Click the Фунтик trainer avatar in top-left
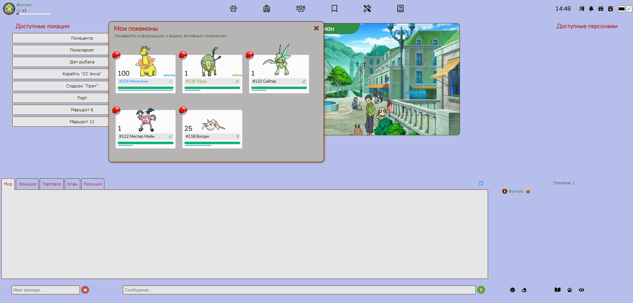The image size is (633, 303). 9,9
